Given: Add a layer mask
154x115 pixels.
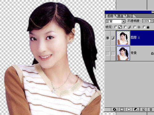Looking at the screenshot, I should click(122, 109).
